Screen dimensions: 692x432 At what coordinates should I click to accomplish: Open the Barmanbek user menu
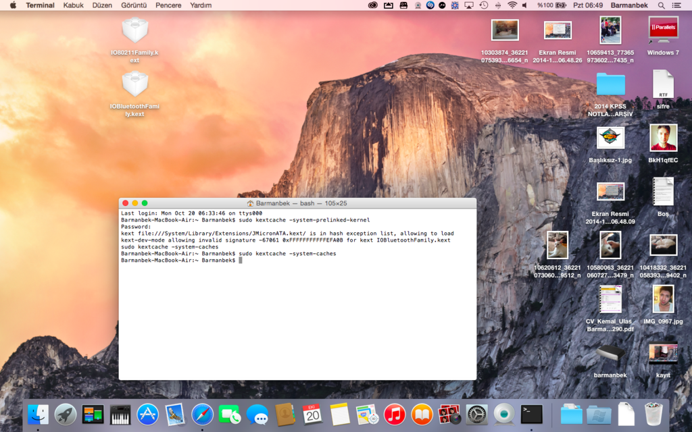[x=629, y=5]
